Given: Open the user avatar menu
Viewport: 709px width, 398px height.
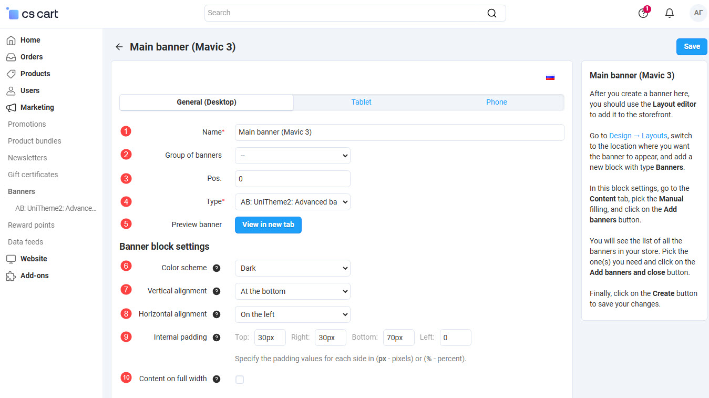Looking at the screenshot, I should click(x=698, y=13).
